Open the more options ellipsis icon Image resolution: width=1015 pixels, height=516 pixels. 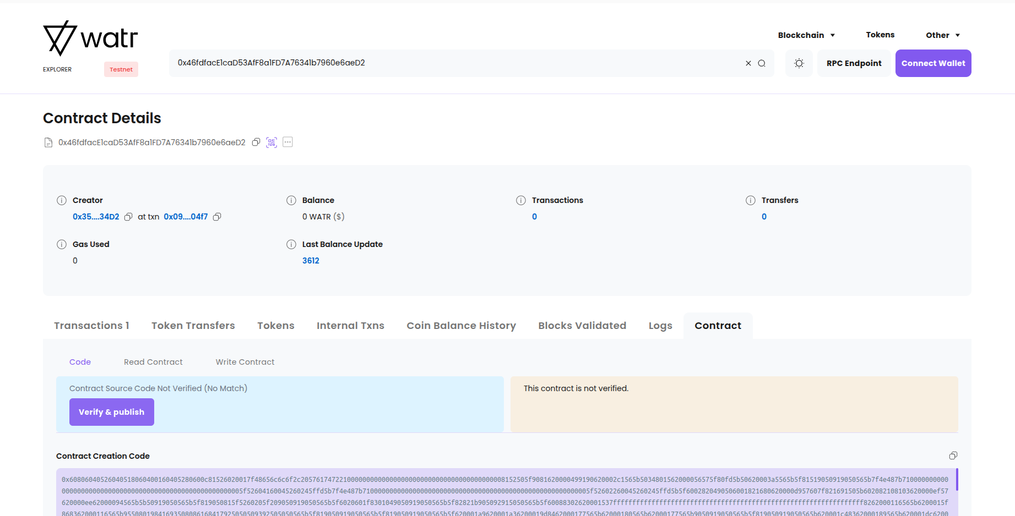tap(287, 142)
